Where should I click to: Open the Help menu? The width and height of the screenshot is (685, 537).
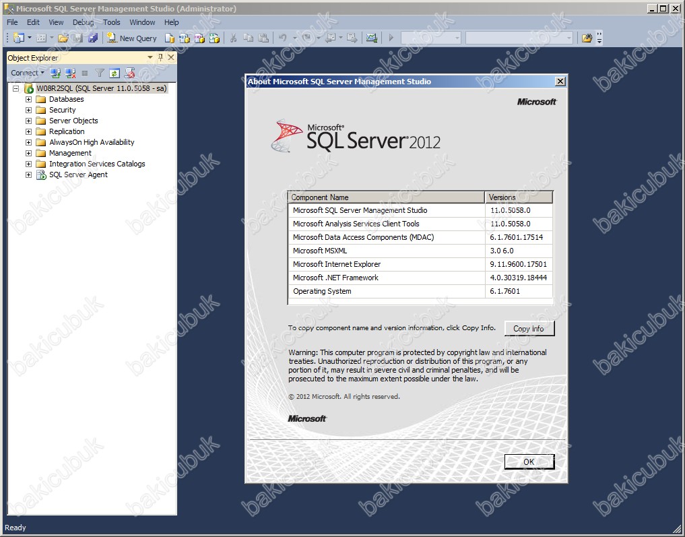tap(171, 22)
